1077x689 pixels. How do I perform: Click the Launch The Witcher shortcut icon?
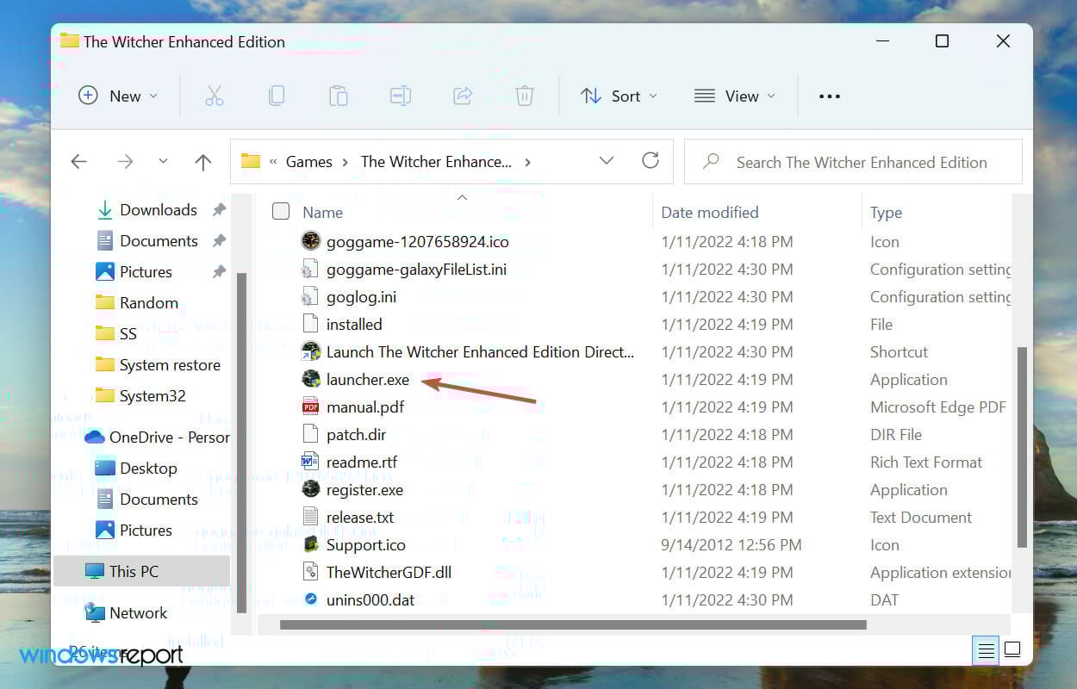click(x=310, y=351)
